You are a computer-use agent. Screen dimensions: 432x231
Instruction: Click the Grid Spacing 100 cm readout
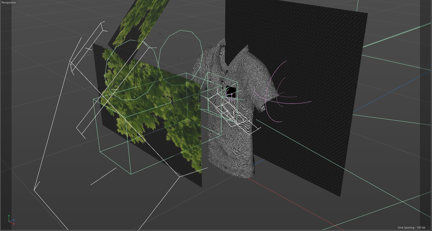411,227
